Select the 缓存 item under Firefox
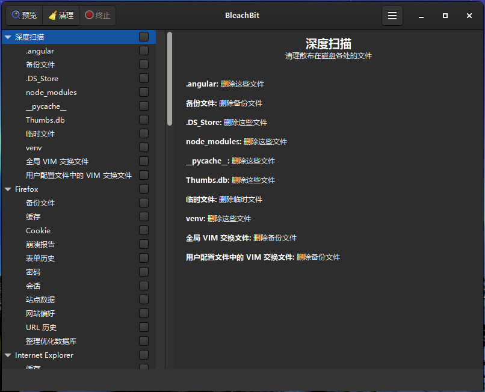 [33, 216]
